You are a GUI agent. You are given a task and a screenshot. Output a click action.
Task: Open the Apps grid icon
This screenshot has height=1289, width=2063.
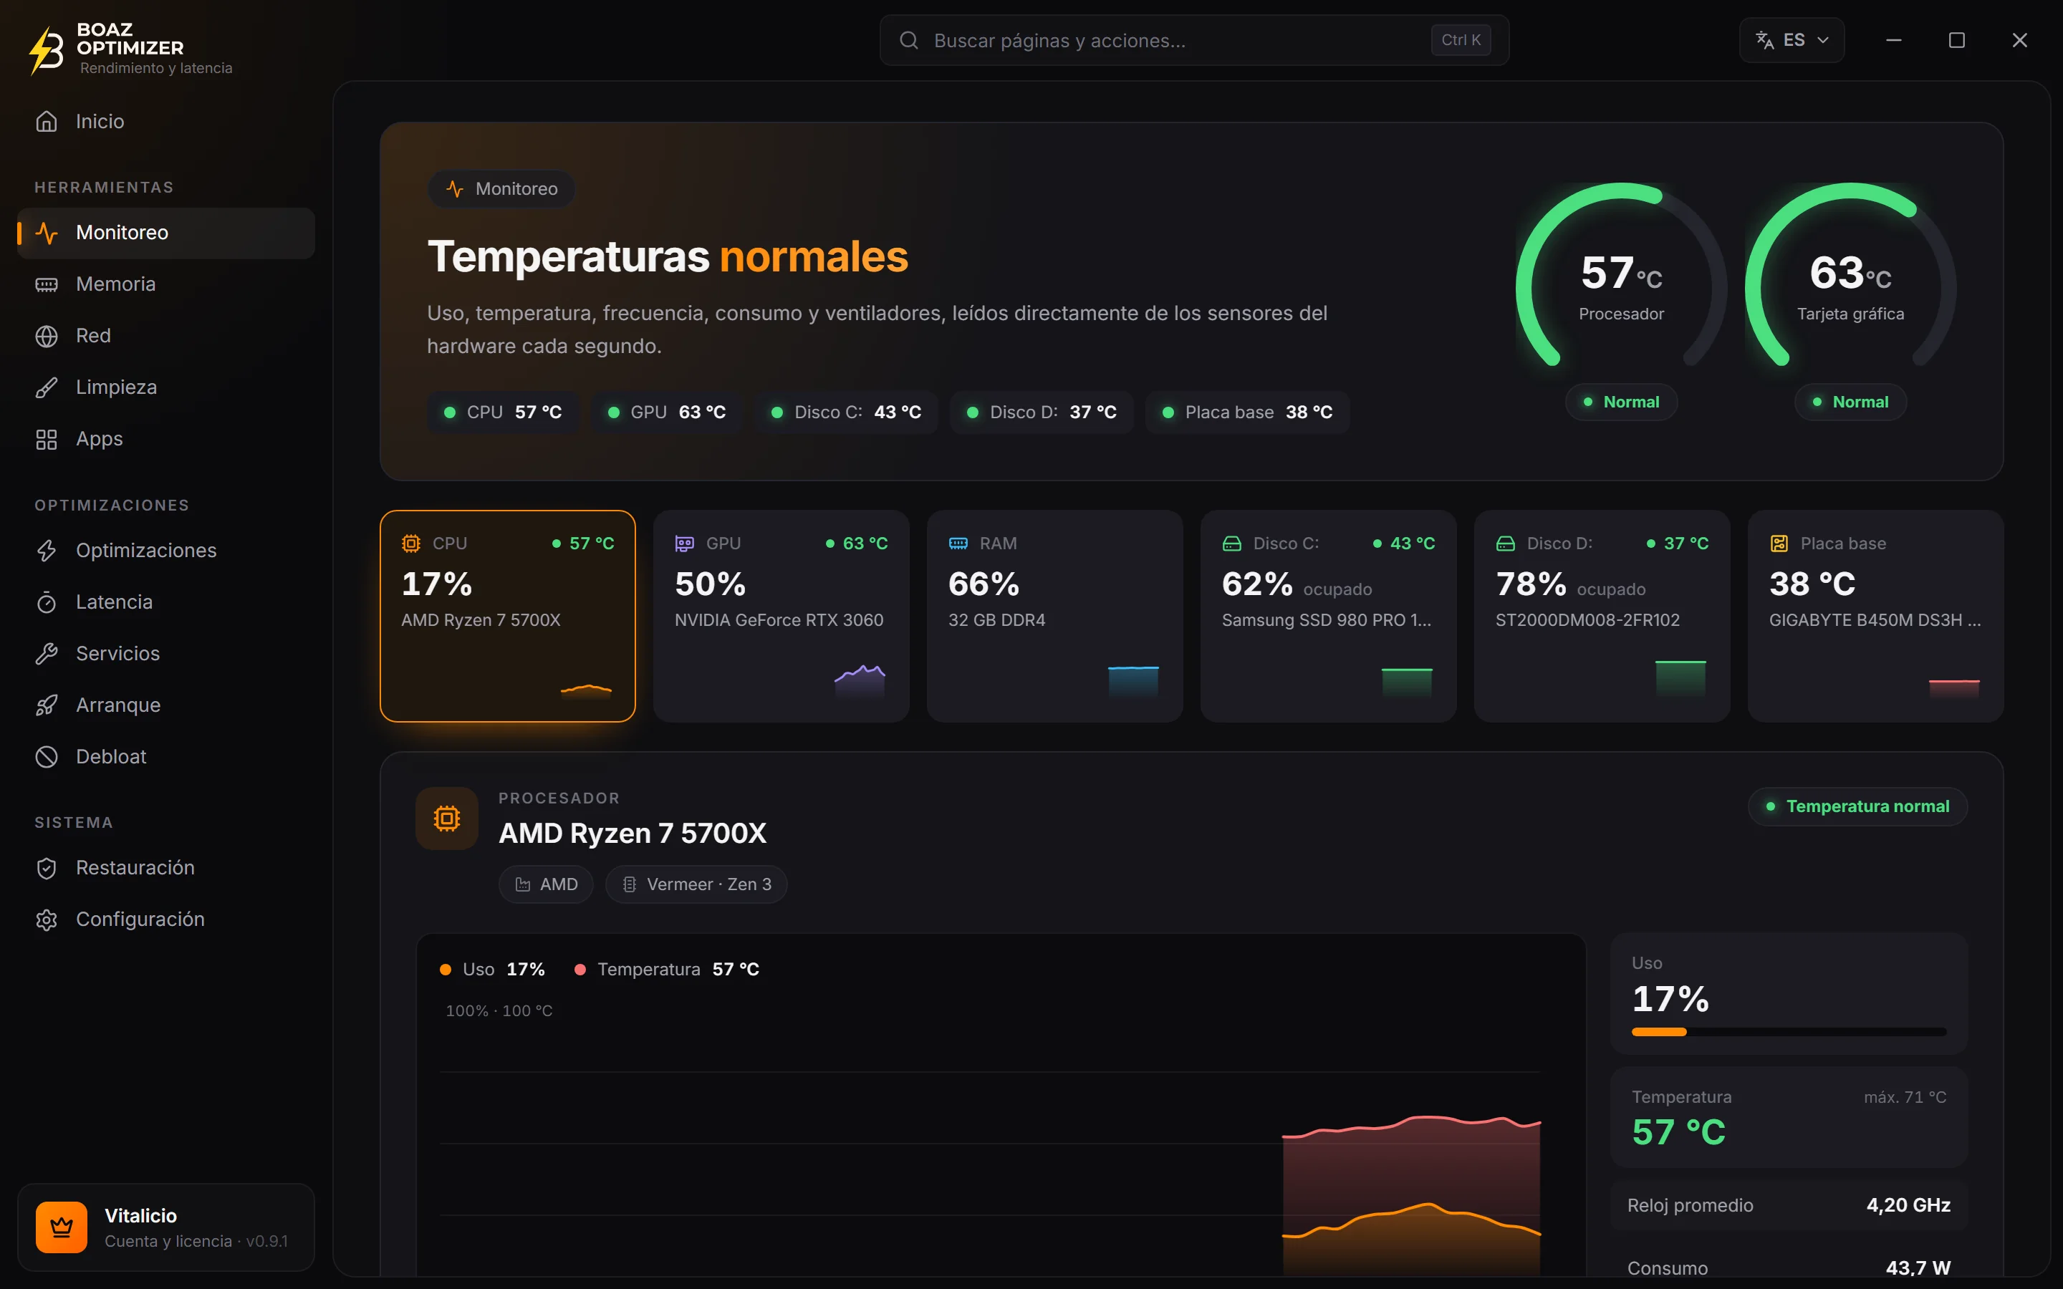coord(47,439)
